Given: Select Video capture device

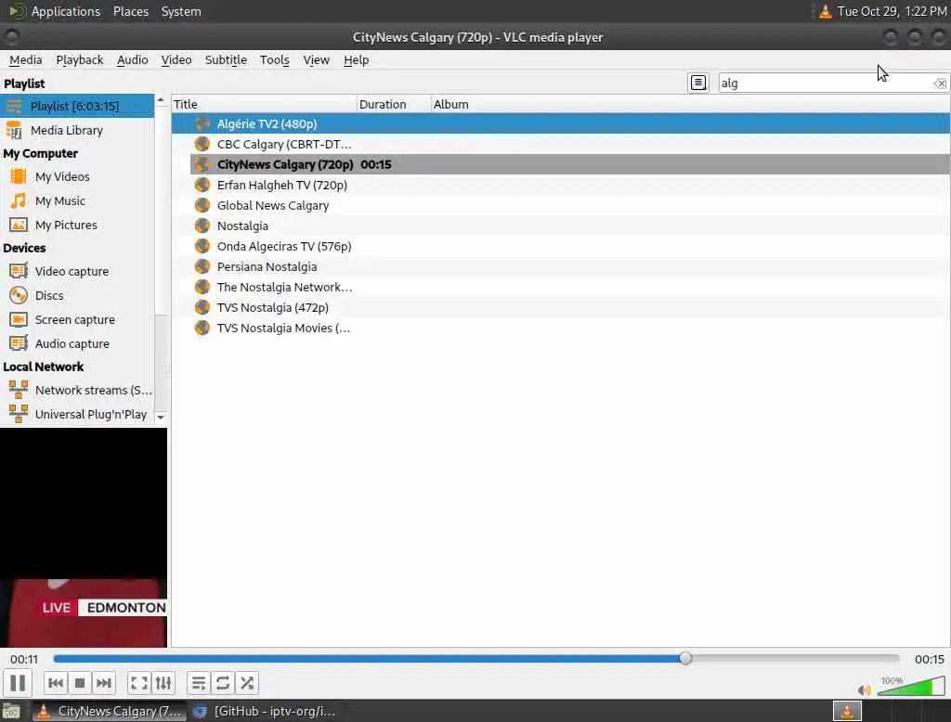Looking at the screenshot, I should (77, 271).
